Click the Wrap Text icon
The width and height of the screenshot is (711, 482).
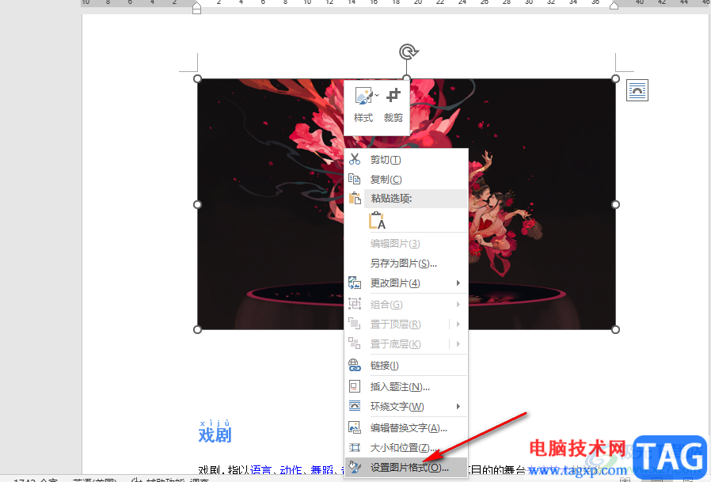pyautogui.click(x=355, y=406)
